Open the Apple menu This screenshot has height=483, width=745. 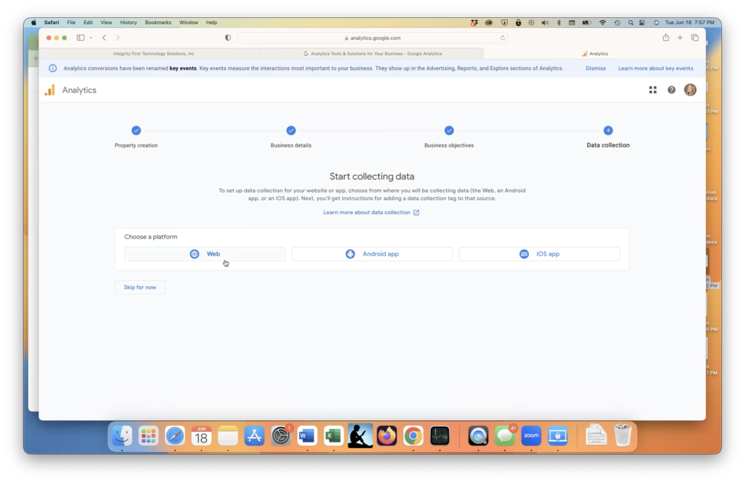coord(34,22)
